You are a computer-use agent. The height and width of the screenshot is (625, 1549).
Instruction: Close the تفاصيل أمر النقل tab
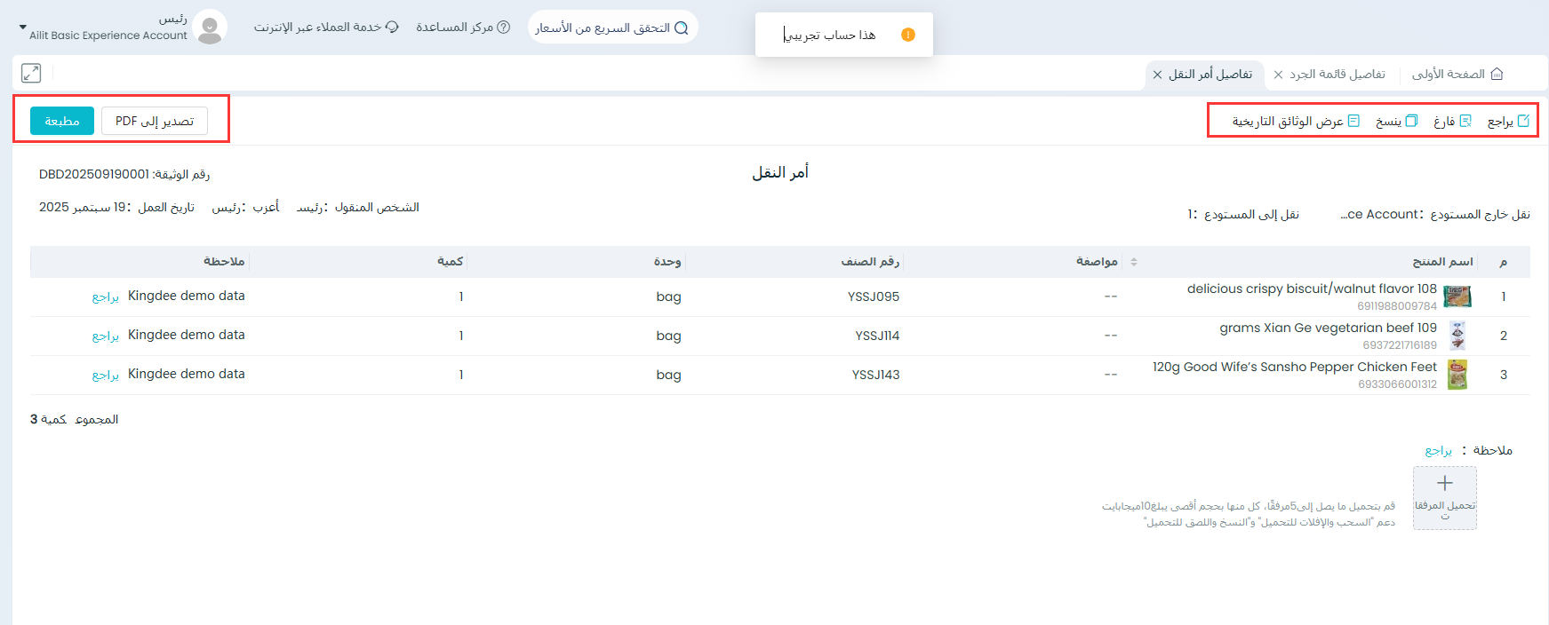1157,75
